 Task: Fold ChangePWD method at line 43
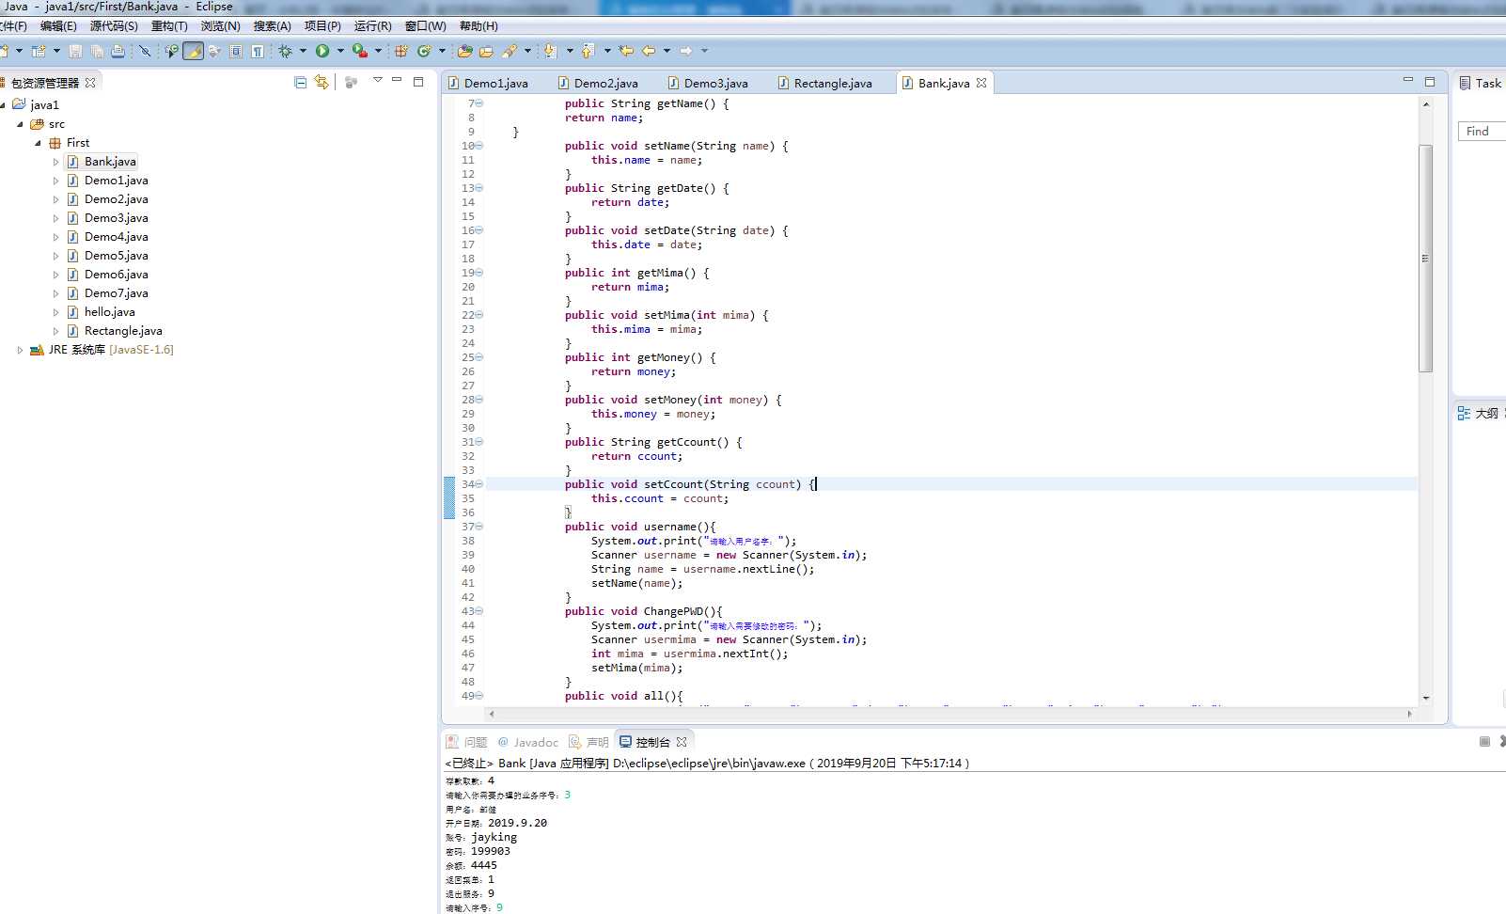coord(479,611)
